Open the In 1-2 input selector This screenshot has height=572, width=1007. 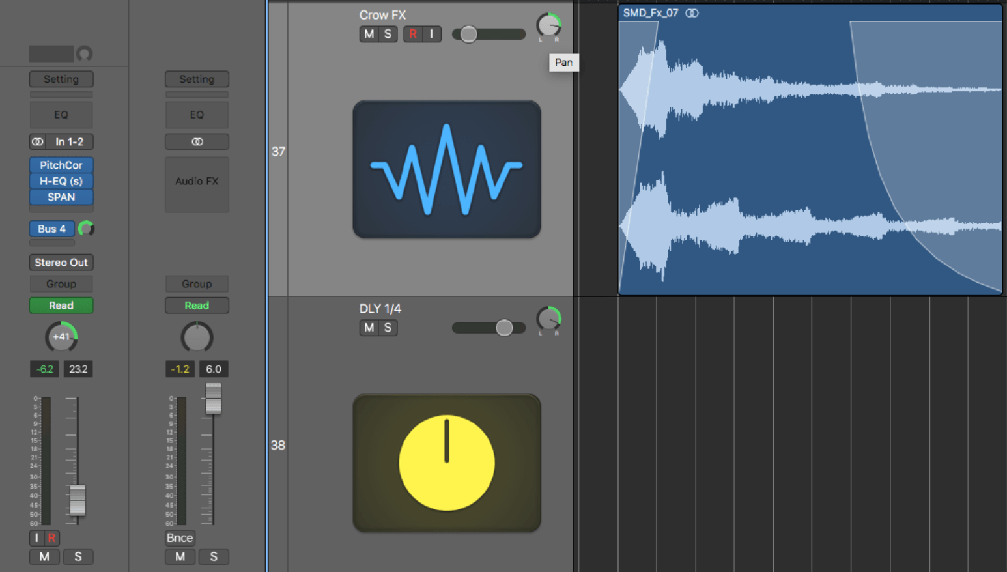click(70, 142)
